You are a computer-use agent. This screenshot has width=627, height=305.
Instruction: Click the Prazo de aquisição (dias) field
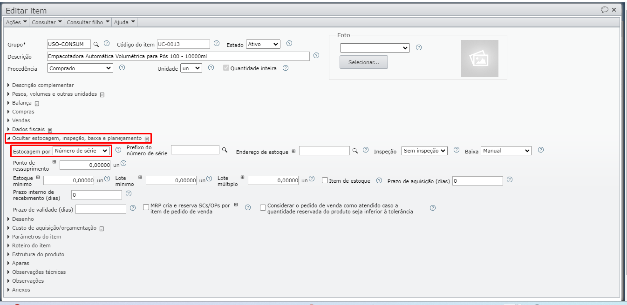click(x=478, y=181)
